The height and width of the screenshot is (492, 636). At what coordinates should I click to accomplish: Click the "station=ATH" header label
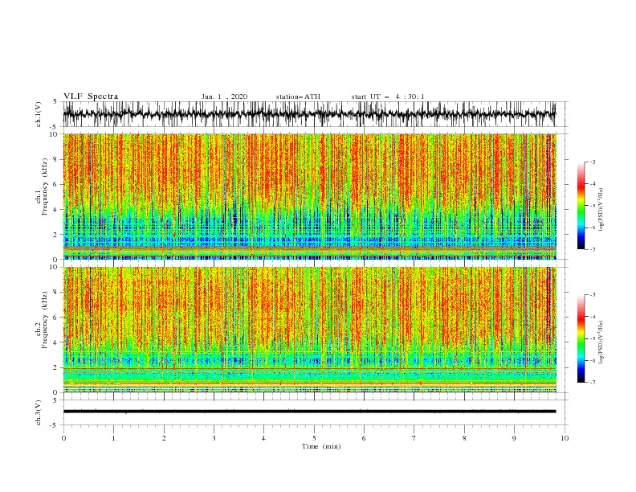298,96
